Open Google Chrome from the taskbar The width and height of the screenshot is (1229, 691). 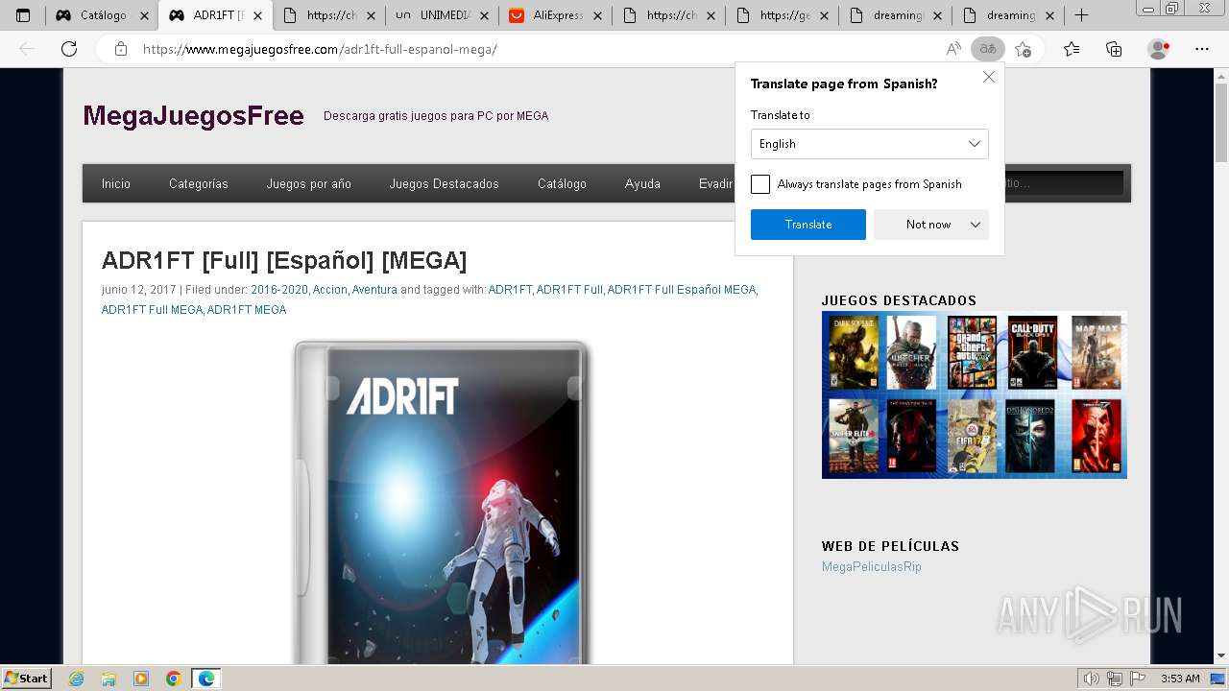click(x=174, y=679)
